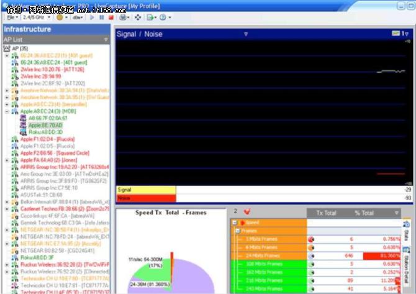Select the Roku:A8:DD:3D station entry
The image size is (416, 294).
[x=46, y=132]
